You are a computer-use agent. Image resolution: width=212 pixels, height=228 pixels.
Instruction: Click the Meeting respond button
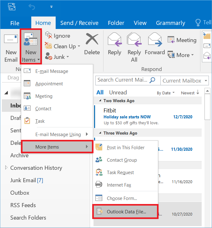point(182,40)
